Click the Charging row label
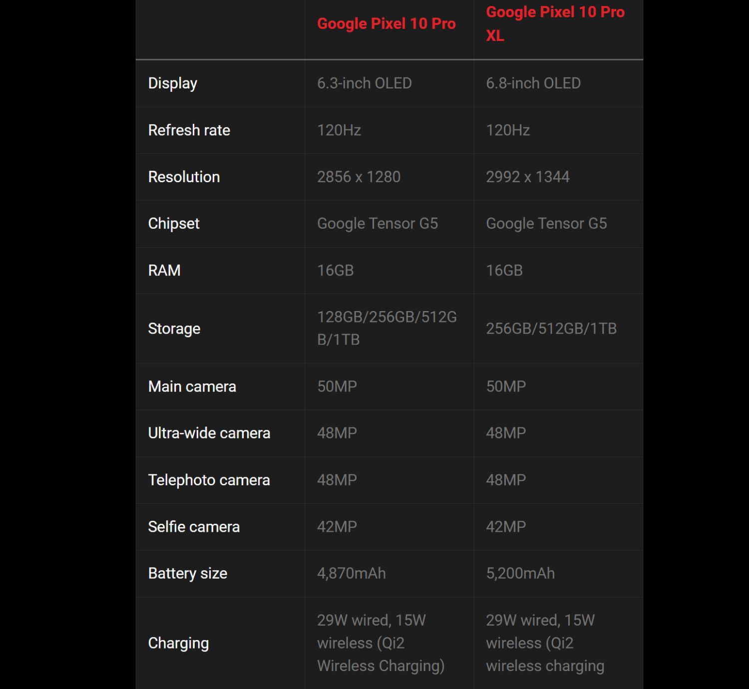Screen dimensions: 749x689 178,643
